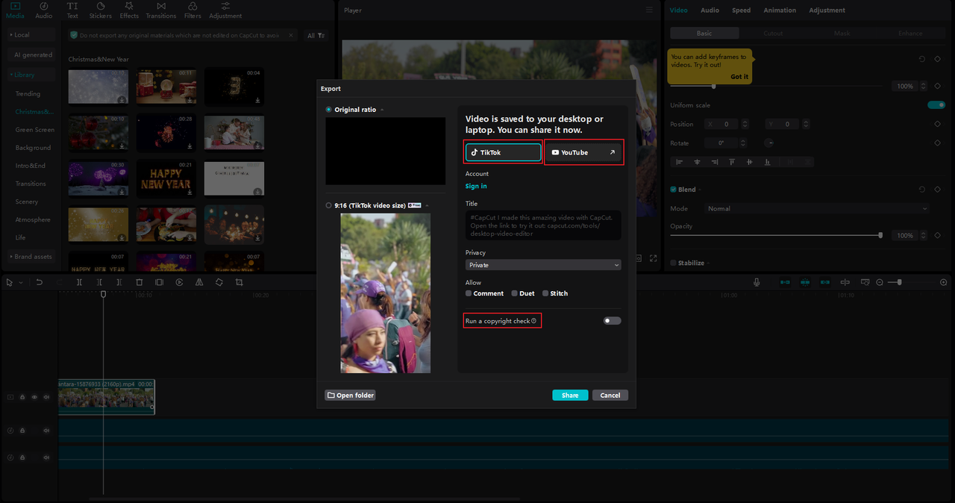Open the Animation tab
The height and width of the screenshot is (503, 955).
tap(780, 10)
